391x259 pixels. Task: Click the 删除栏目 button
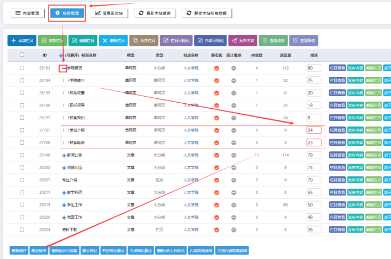113,40
